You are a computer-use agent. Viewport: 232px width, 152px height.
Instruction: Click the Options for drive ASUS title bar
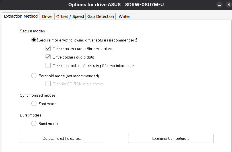pyautogui.click(x=116, y=5)
